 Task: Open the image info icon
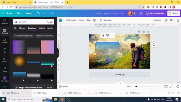(94, 20)
